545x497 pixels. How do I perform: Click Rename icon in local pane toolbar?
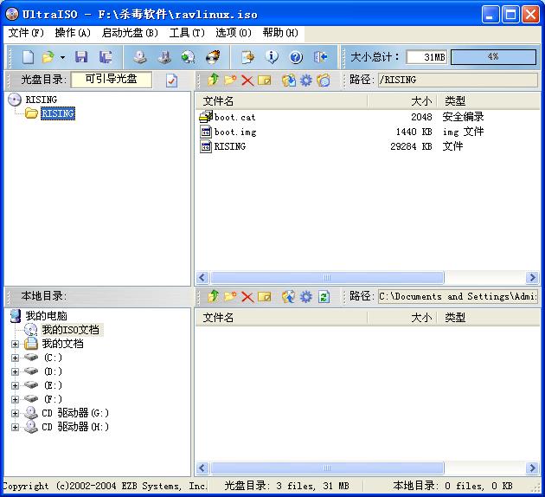(x=265, y=297)
